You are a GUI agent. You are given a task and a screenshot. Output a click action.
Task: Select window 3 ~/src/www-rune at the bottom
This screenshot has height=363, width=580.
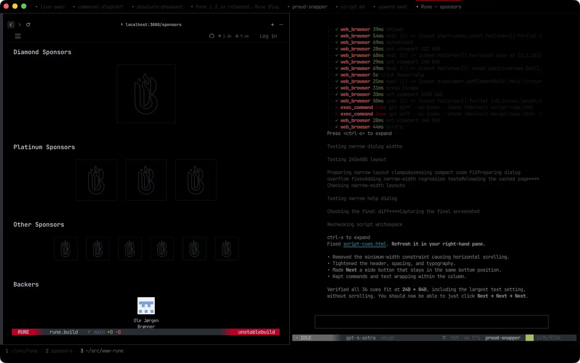(102, 351)
